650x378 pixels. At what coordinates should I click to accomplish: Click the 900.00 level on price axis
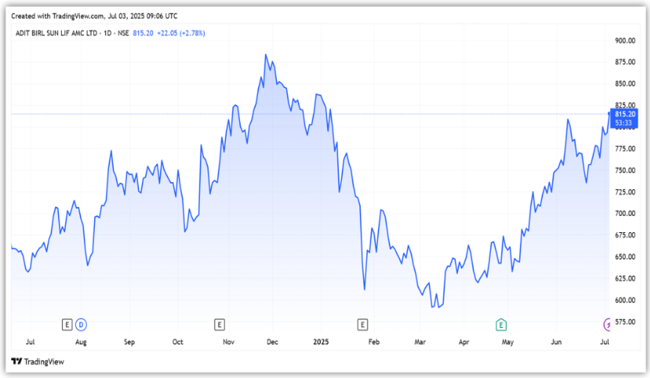(x=625, y=41)
